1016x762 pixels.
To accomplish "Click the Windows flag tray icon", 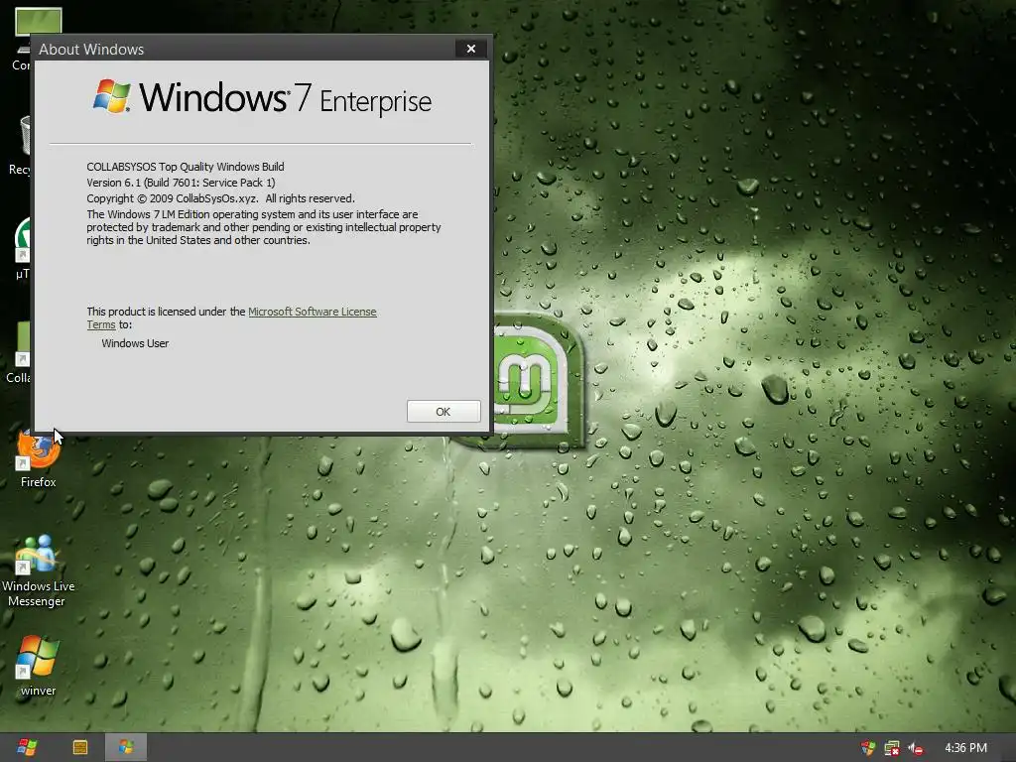I will pos(868,748).
